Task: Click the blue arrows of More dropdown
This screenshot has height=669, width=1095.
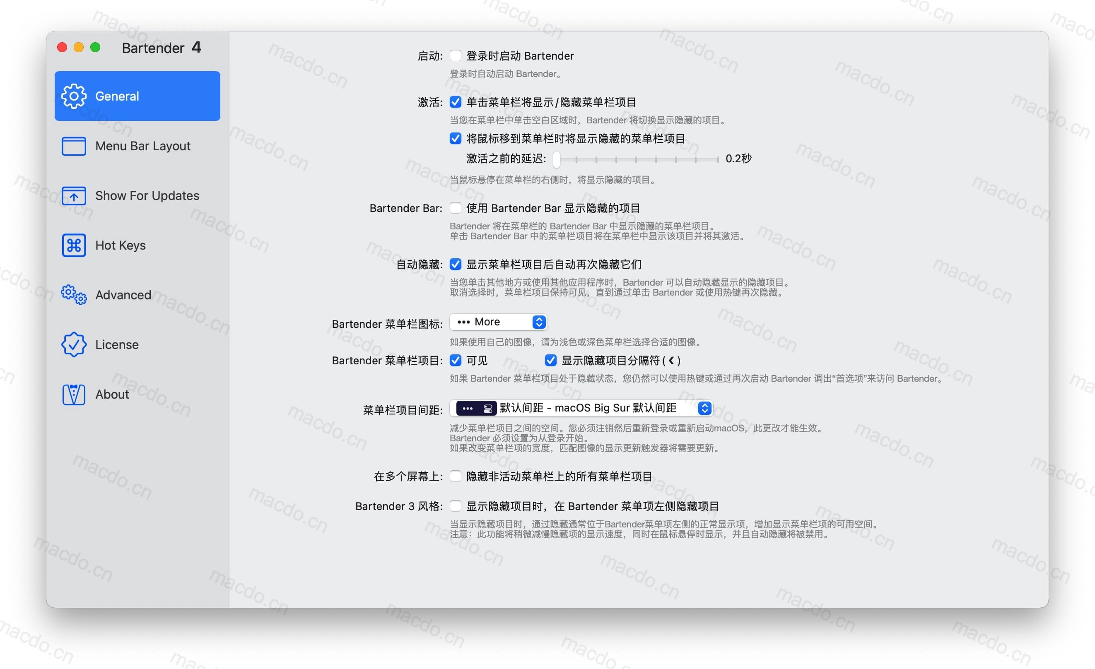Action: click(x=539, y=322)
